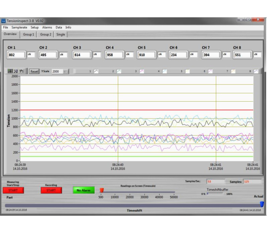Click the Tensioninspect app icon in title bar

(x=3, y=21)
